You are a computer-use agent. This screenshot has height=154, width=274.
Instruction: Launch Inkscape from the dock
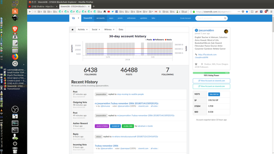coord(15,18)
